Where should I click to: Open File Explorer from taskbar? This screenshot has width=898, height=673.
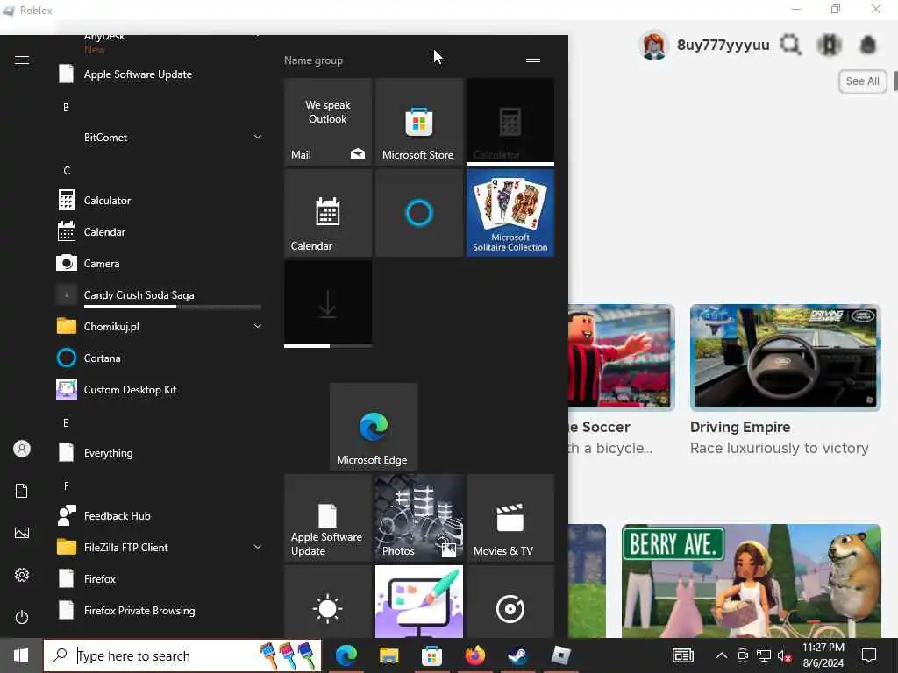pos(388,655)
